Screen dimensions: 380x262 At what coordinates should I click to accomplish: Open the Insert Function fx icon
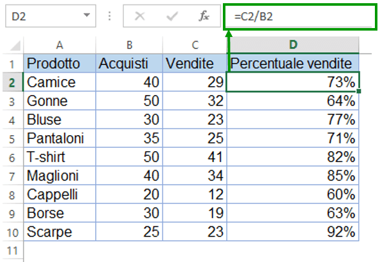click(204, 16)
